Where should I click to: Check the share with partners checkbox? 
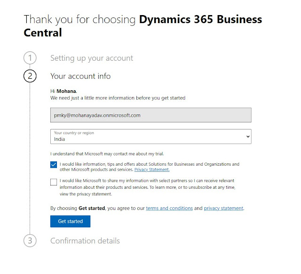point(54,182)
